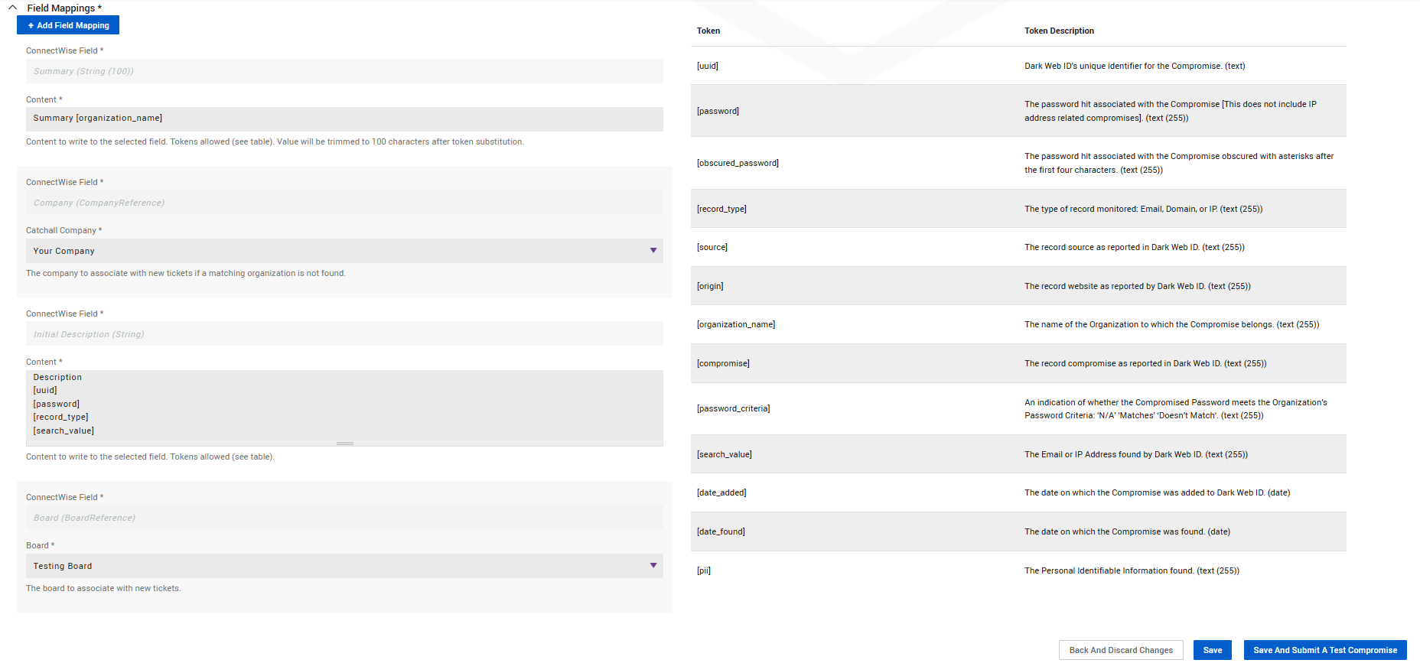Image resolution: width=1420 pixels, height=663 pixels.
Task: Click the [organization_name] token in the table
Action: (736, 324)
